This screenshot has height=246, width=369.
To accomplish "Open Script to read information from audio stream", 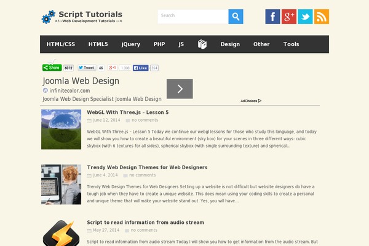I will [145, 223].
